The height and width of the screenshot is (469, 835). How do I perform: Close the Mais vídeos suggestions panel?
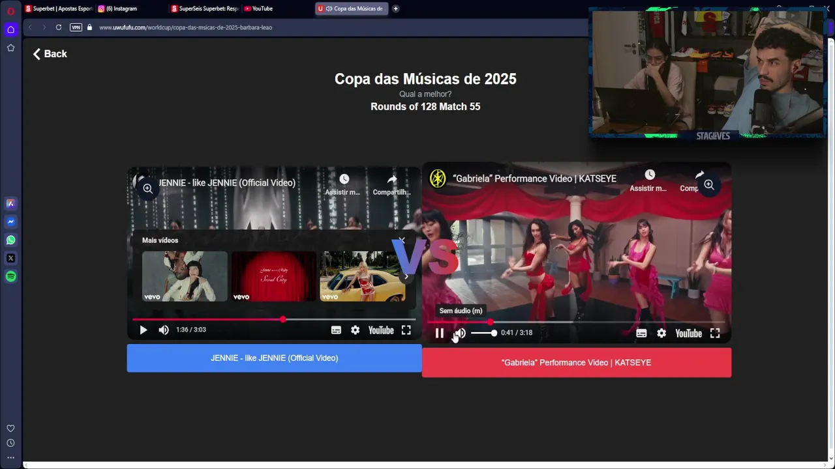[x=402, y=240]
